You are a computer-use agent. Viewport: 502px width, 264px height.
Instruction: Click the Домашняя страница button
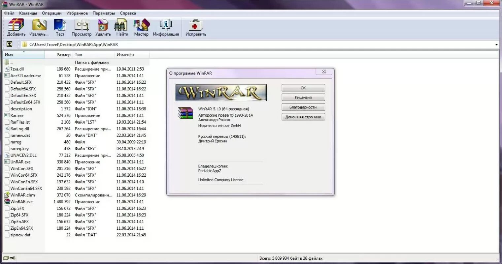(303, 117)
